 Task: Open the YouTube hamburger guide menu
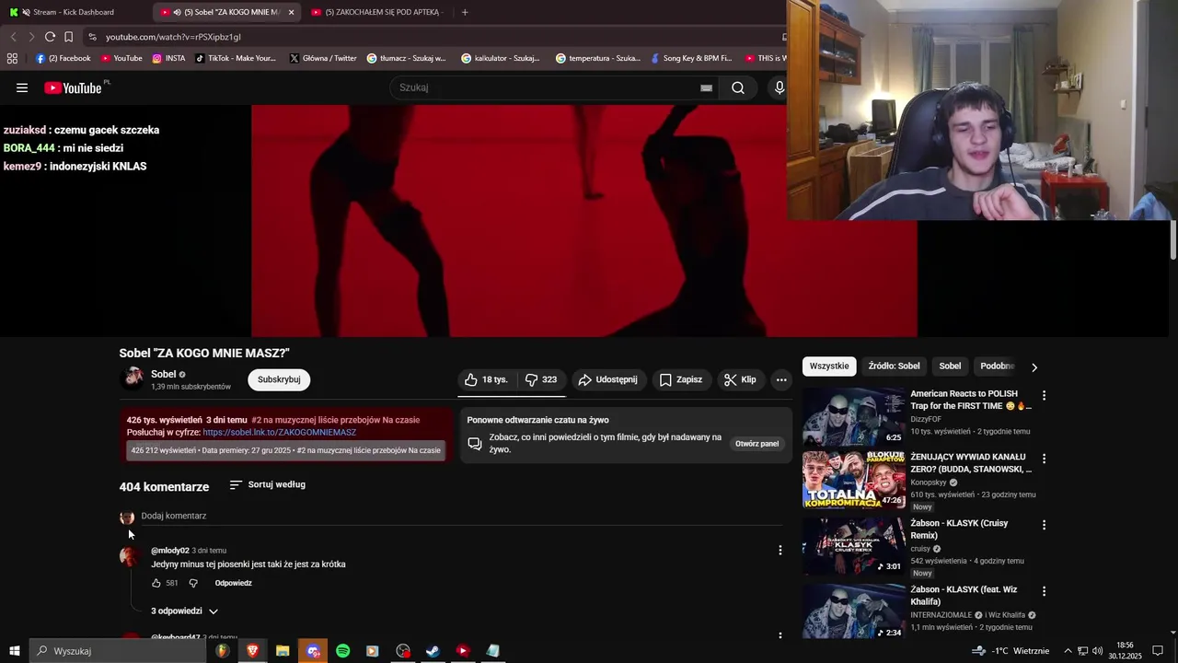point(22,87)
